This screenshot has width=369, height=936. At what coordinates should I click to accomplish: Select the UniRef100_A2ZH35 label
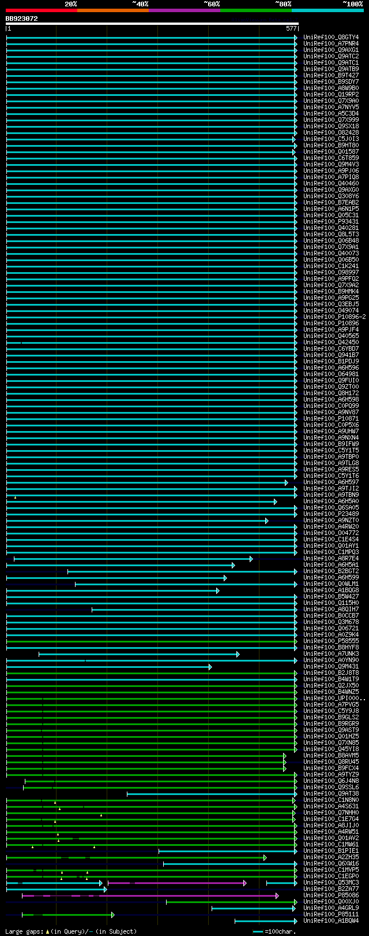[331, 857]
